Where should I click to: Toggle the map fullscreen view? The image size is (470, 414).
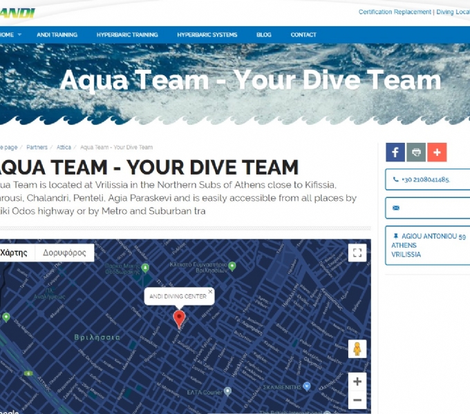357,253
